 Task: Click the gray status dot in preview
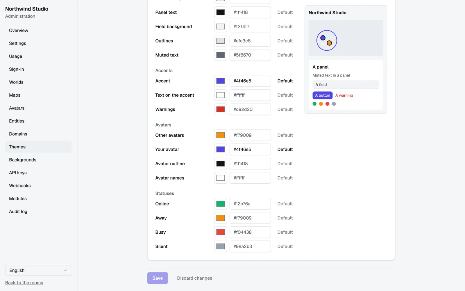point(334,104)
